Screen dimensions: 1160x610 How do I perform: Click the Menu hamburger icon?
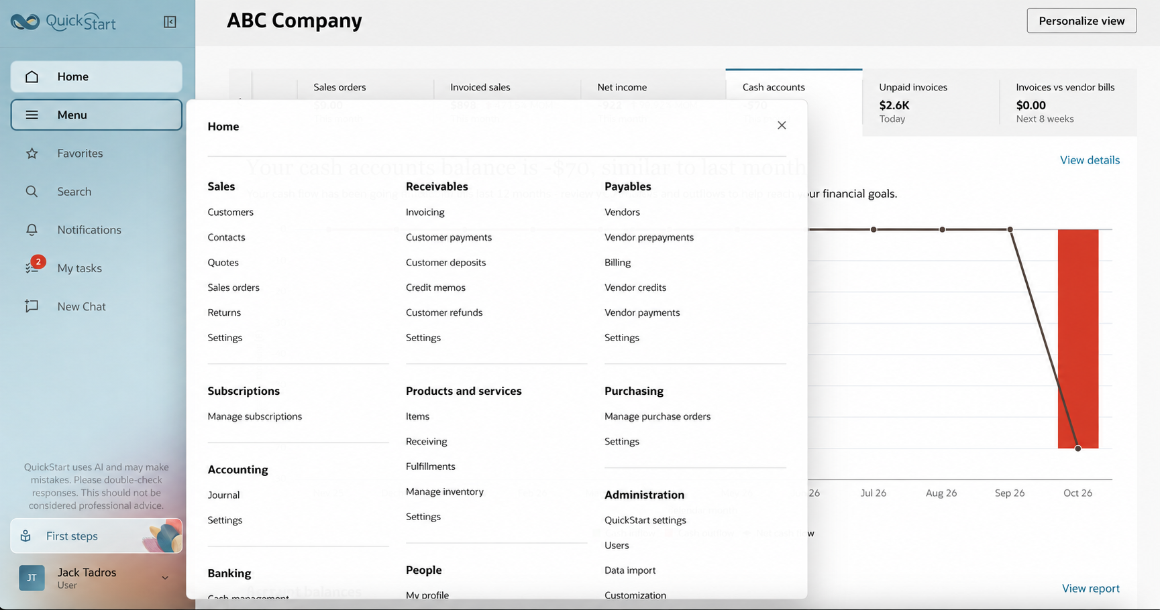coord(32,115)
